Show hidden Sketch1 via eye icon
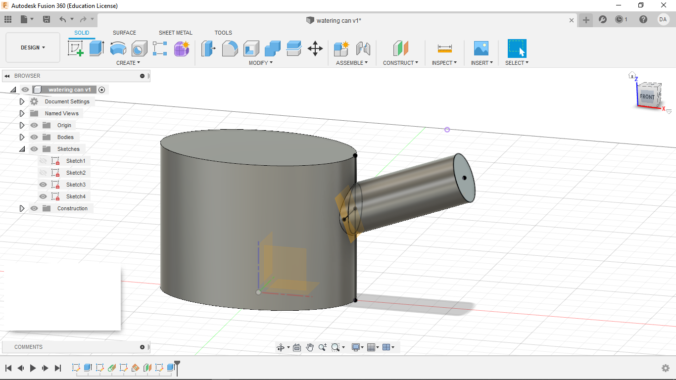This screenshot has width=676, height=380. tap(43, 161)
